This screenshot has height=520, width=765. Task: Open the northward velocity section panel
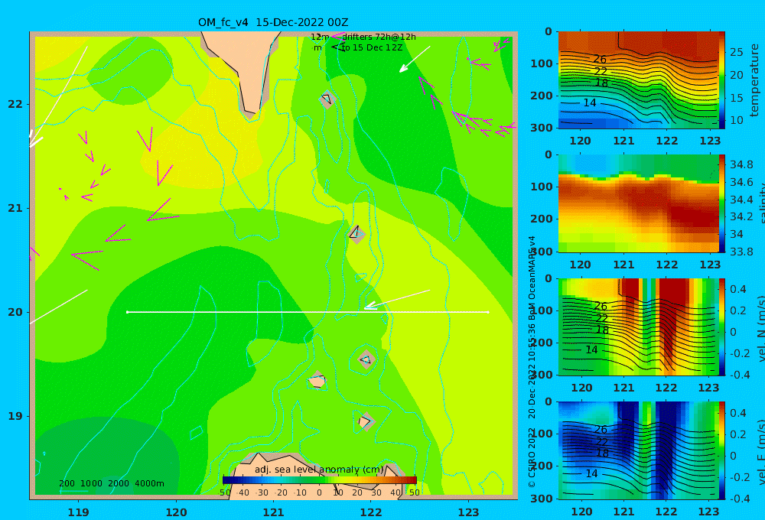click(639, 327)
